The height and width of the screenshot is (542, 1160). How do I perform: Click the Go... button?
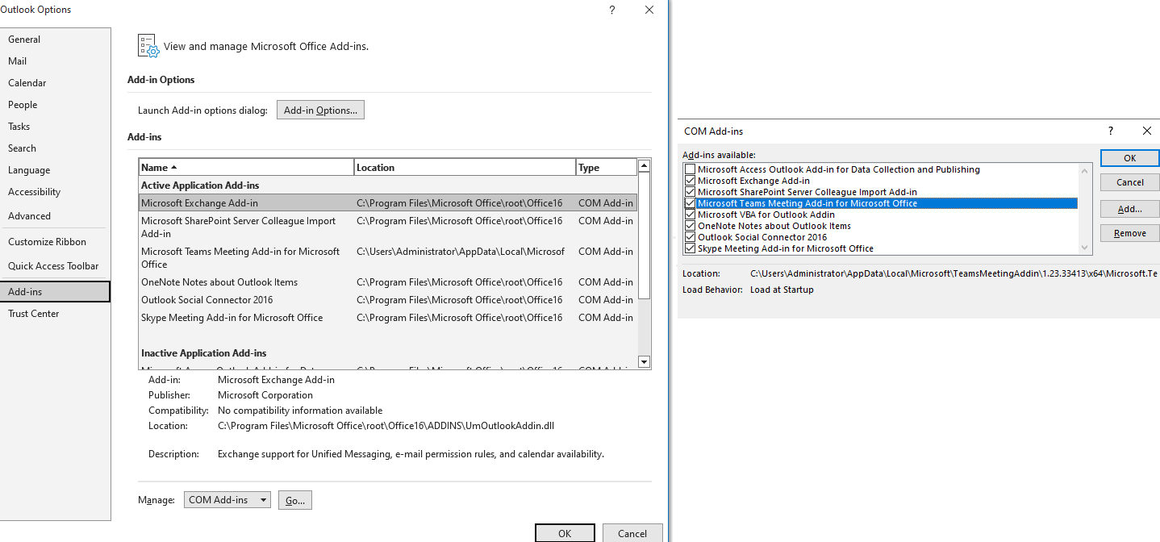tap(295, 500)
